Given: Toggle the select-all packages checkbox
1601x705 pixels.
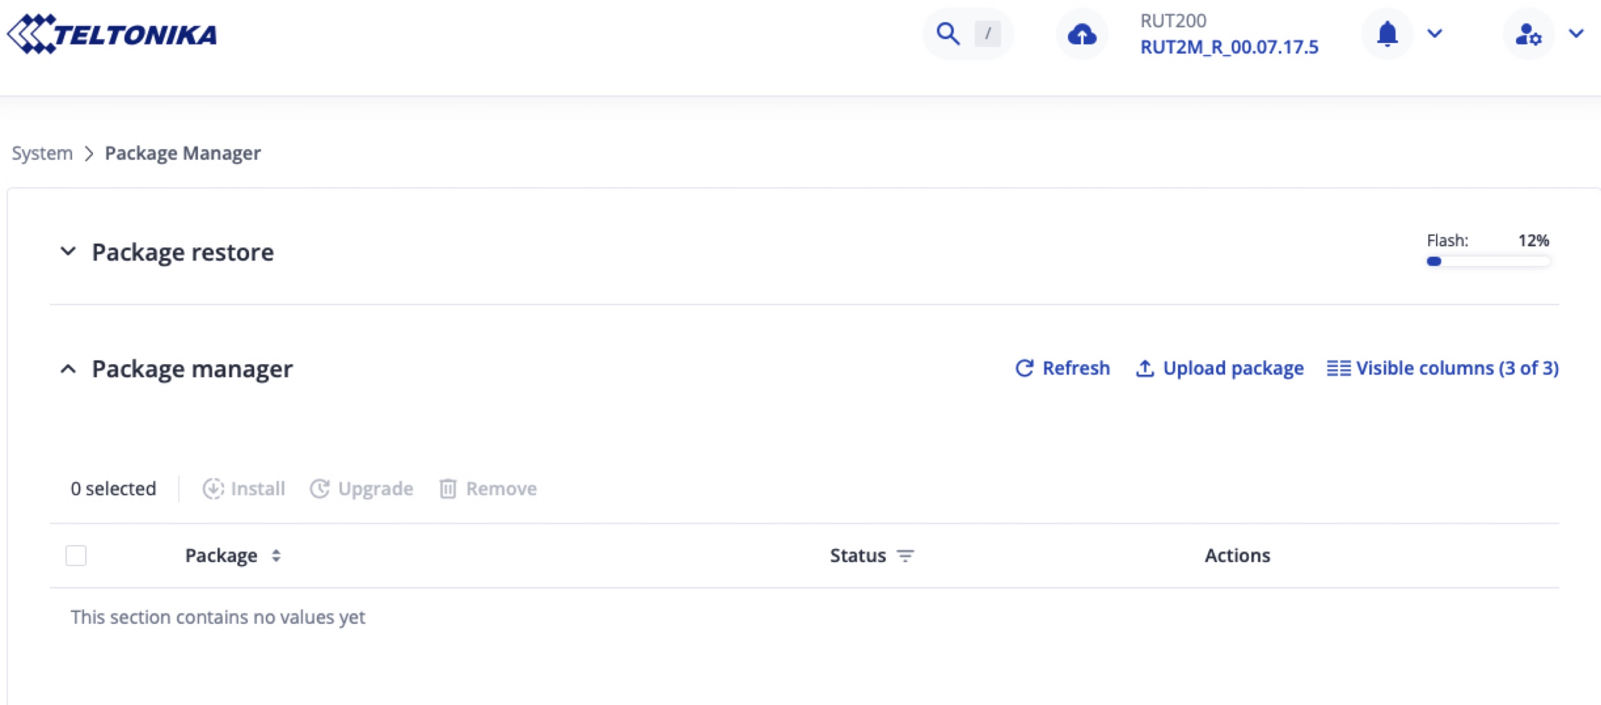Looking at the screenshot, I should click(76, 555).
